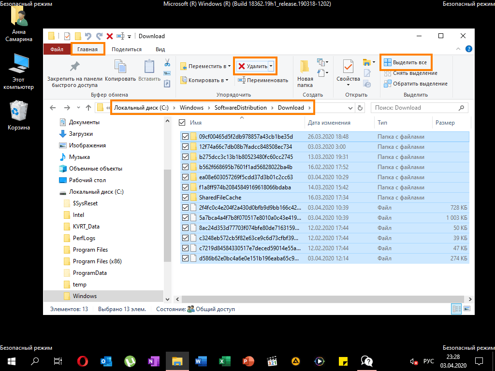Click the Копировать icon in ribbon

tap(120, 71)
